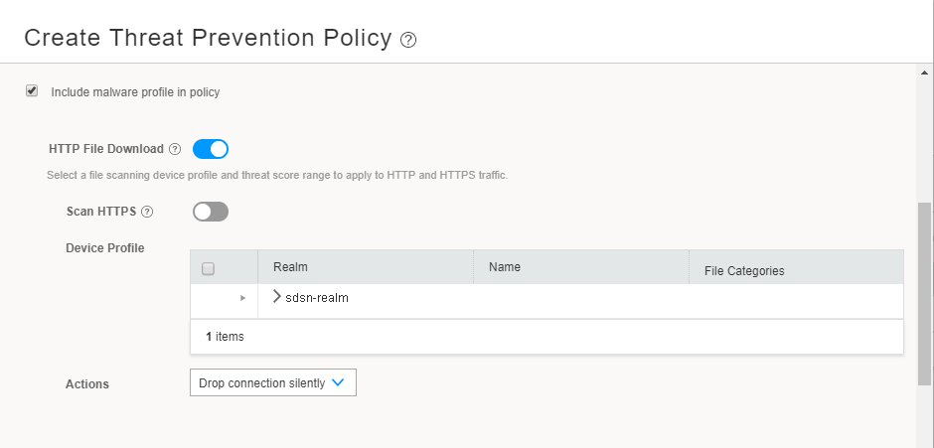Expand the sdsn-realm row chevron
934x448 pixels.
coord(277,297)
